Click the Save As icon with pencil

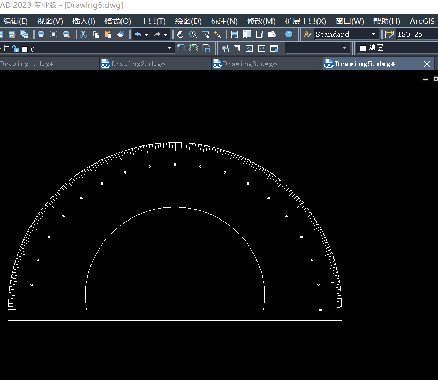point(12,34)
